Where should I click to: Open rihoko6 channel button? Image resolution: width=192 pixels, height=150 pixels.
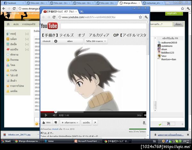[x=46, y=41]
